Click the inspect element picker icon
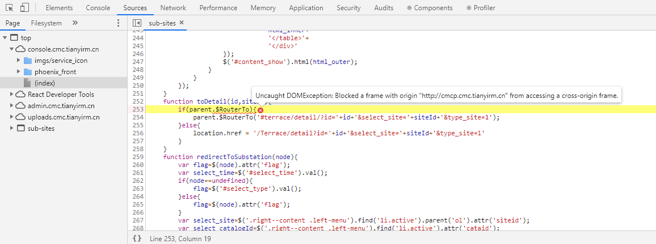The image size is (656, 244). [x=10, y=8]
